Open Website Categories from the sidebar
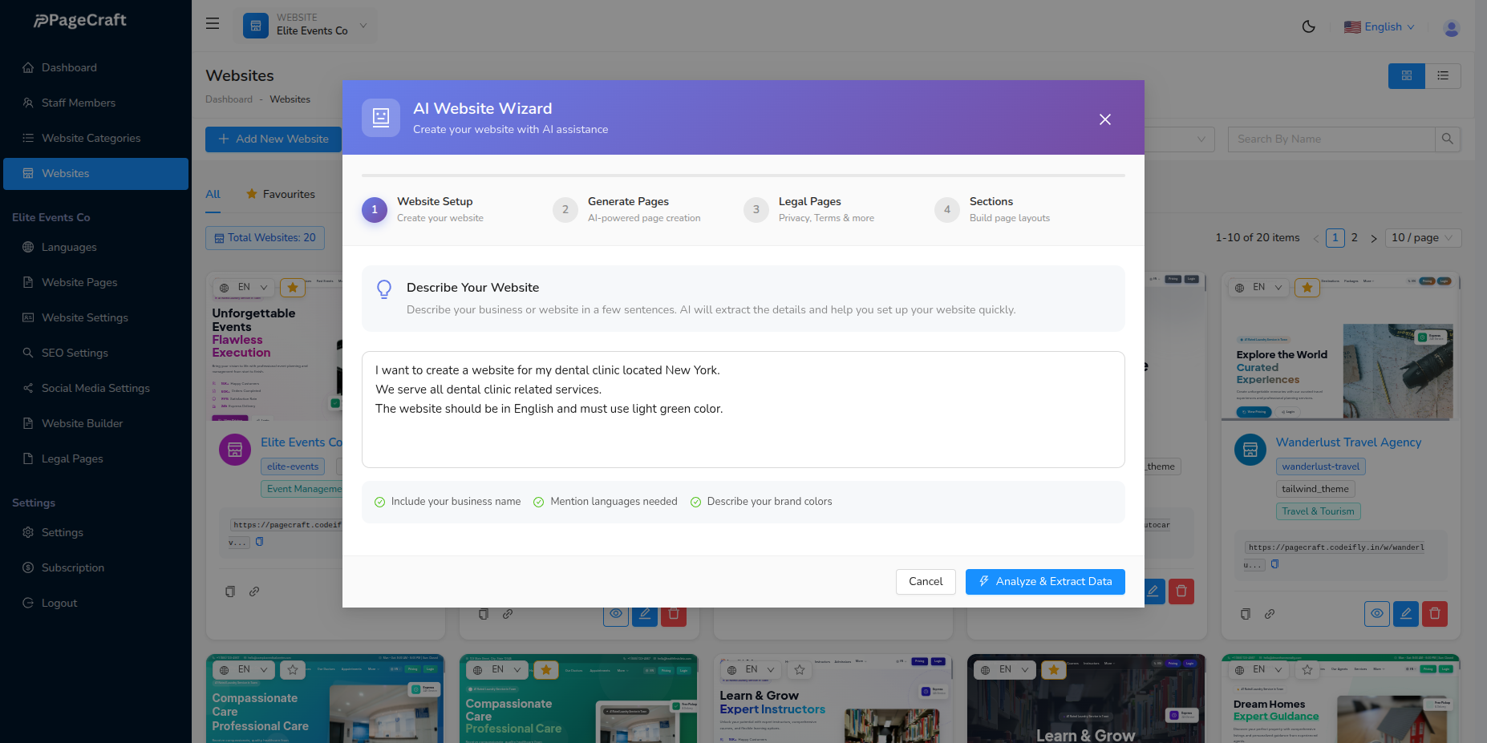 (91, 138)
